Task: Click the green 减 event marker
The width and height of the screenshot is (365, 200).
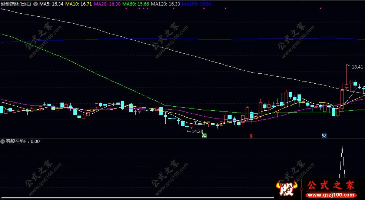Action: (x=204, y=136)
